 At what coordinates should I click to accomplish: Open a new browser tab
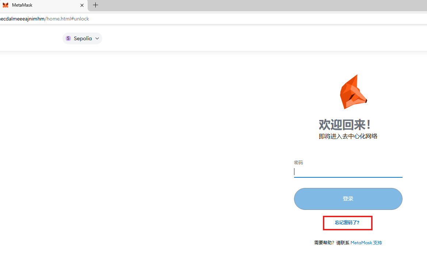pos(95,5)
